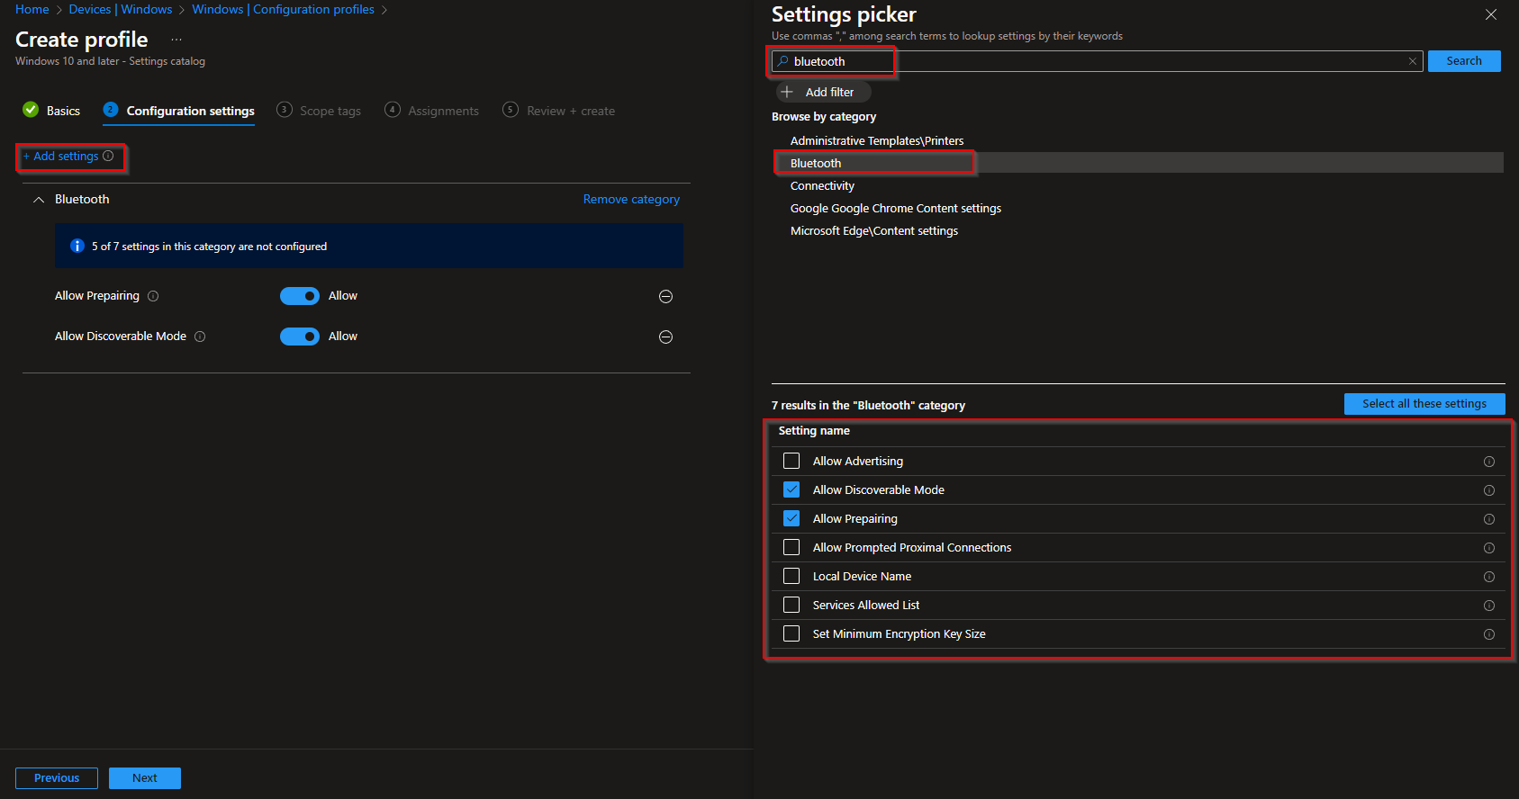Go to the Scope tags step
This screenshot has height=799, width=1519.
319,111
